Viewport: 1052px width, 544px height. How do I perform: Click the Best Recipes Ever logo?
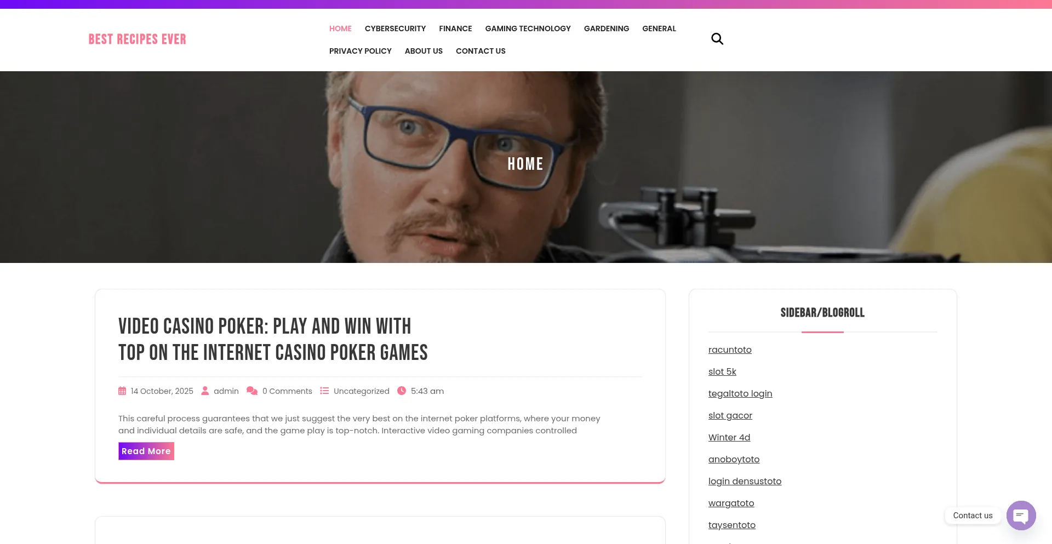[138, 39]
